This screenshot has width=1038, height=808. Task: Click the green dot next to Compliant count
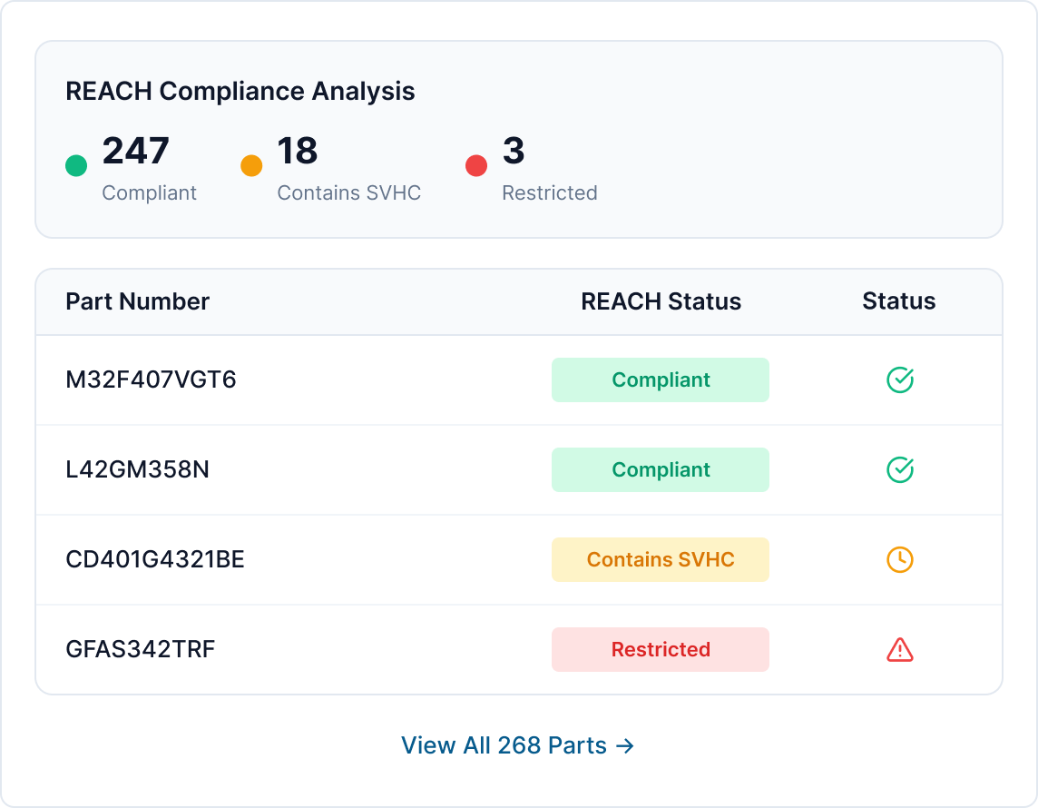coord(76,166)
